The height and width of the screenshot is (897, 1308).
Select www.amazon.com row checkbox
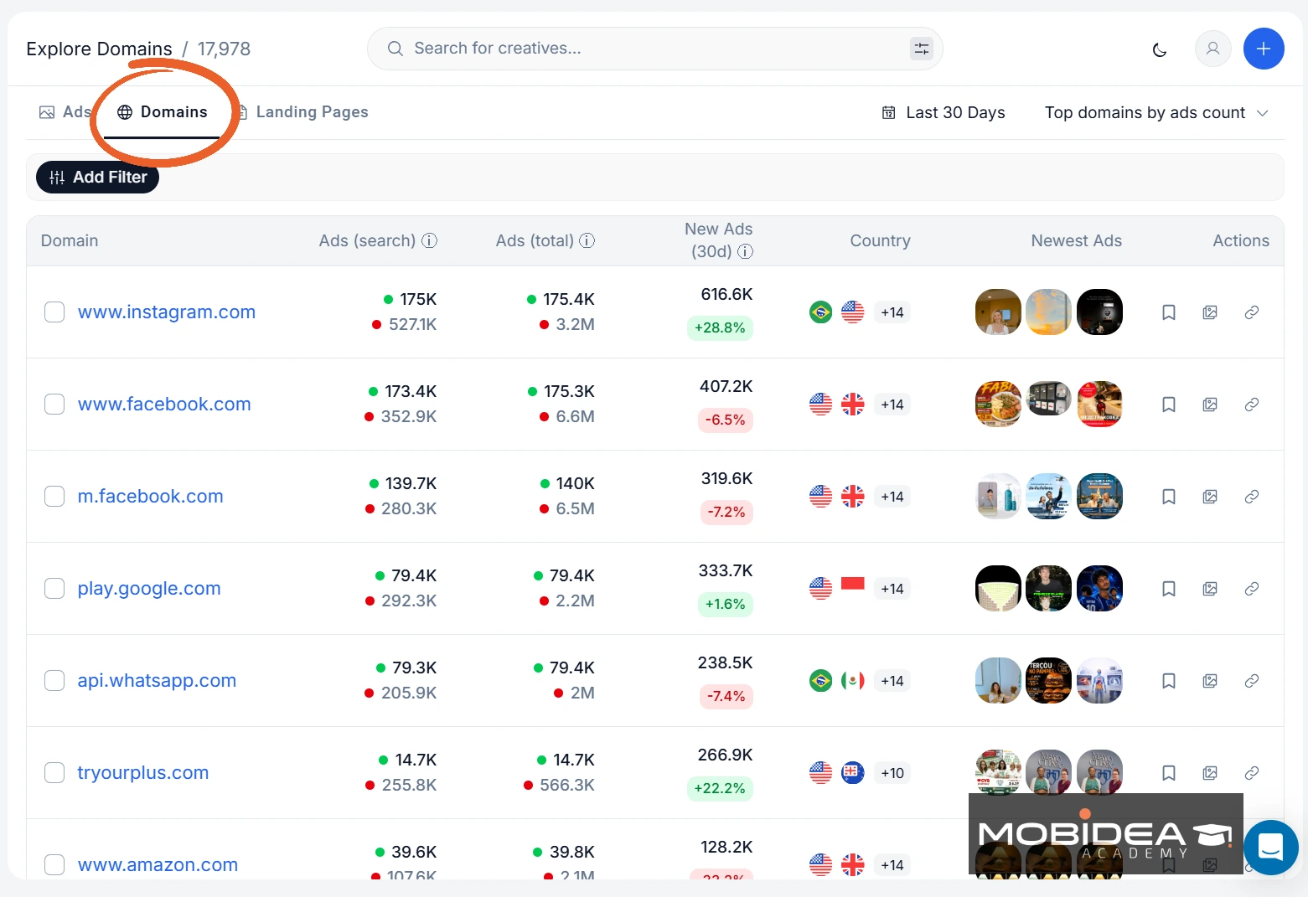tap(54, 864)
